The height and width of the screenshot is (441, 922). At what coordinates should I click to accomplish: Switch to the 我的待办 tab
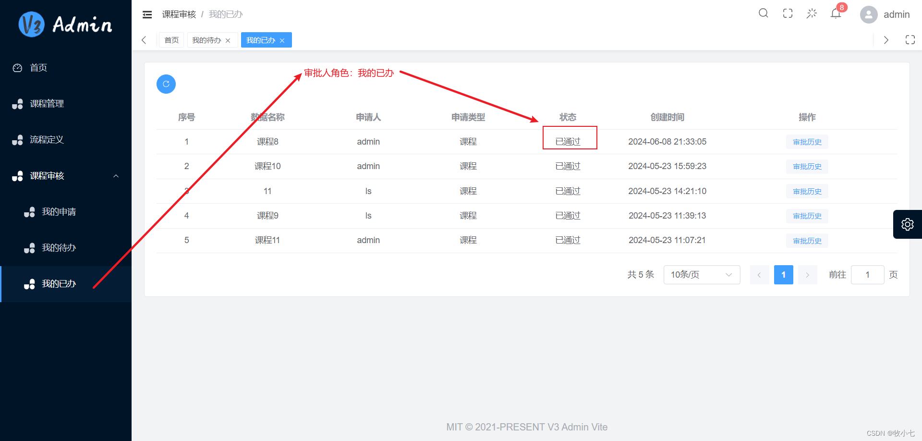(x=206, y=40)
